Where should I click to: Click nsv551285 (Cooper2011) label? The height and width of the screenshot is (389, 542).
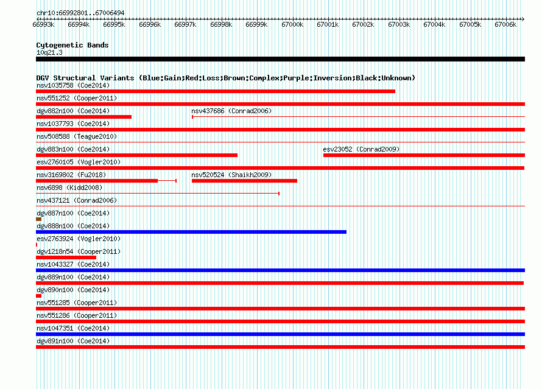point(77,303)
